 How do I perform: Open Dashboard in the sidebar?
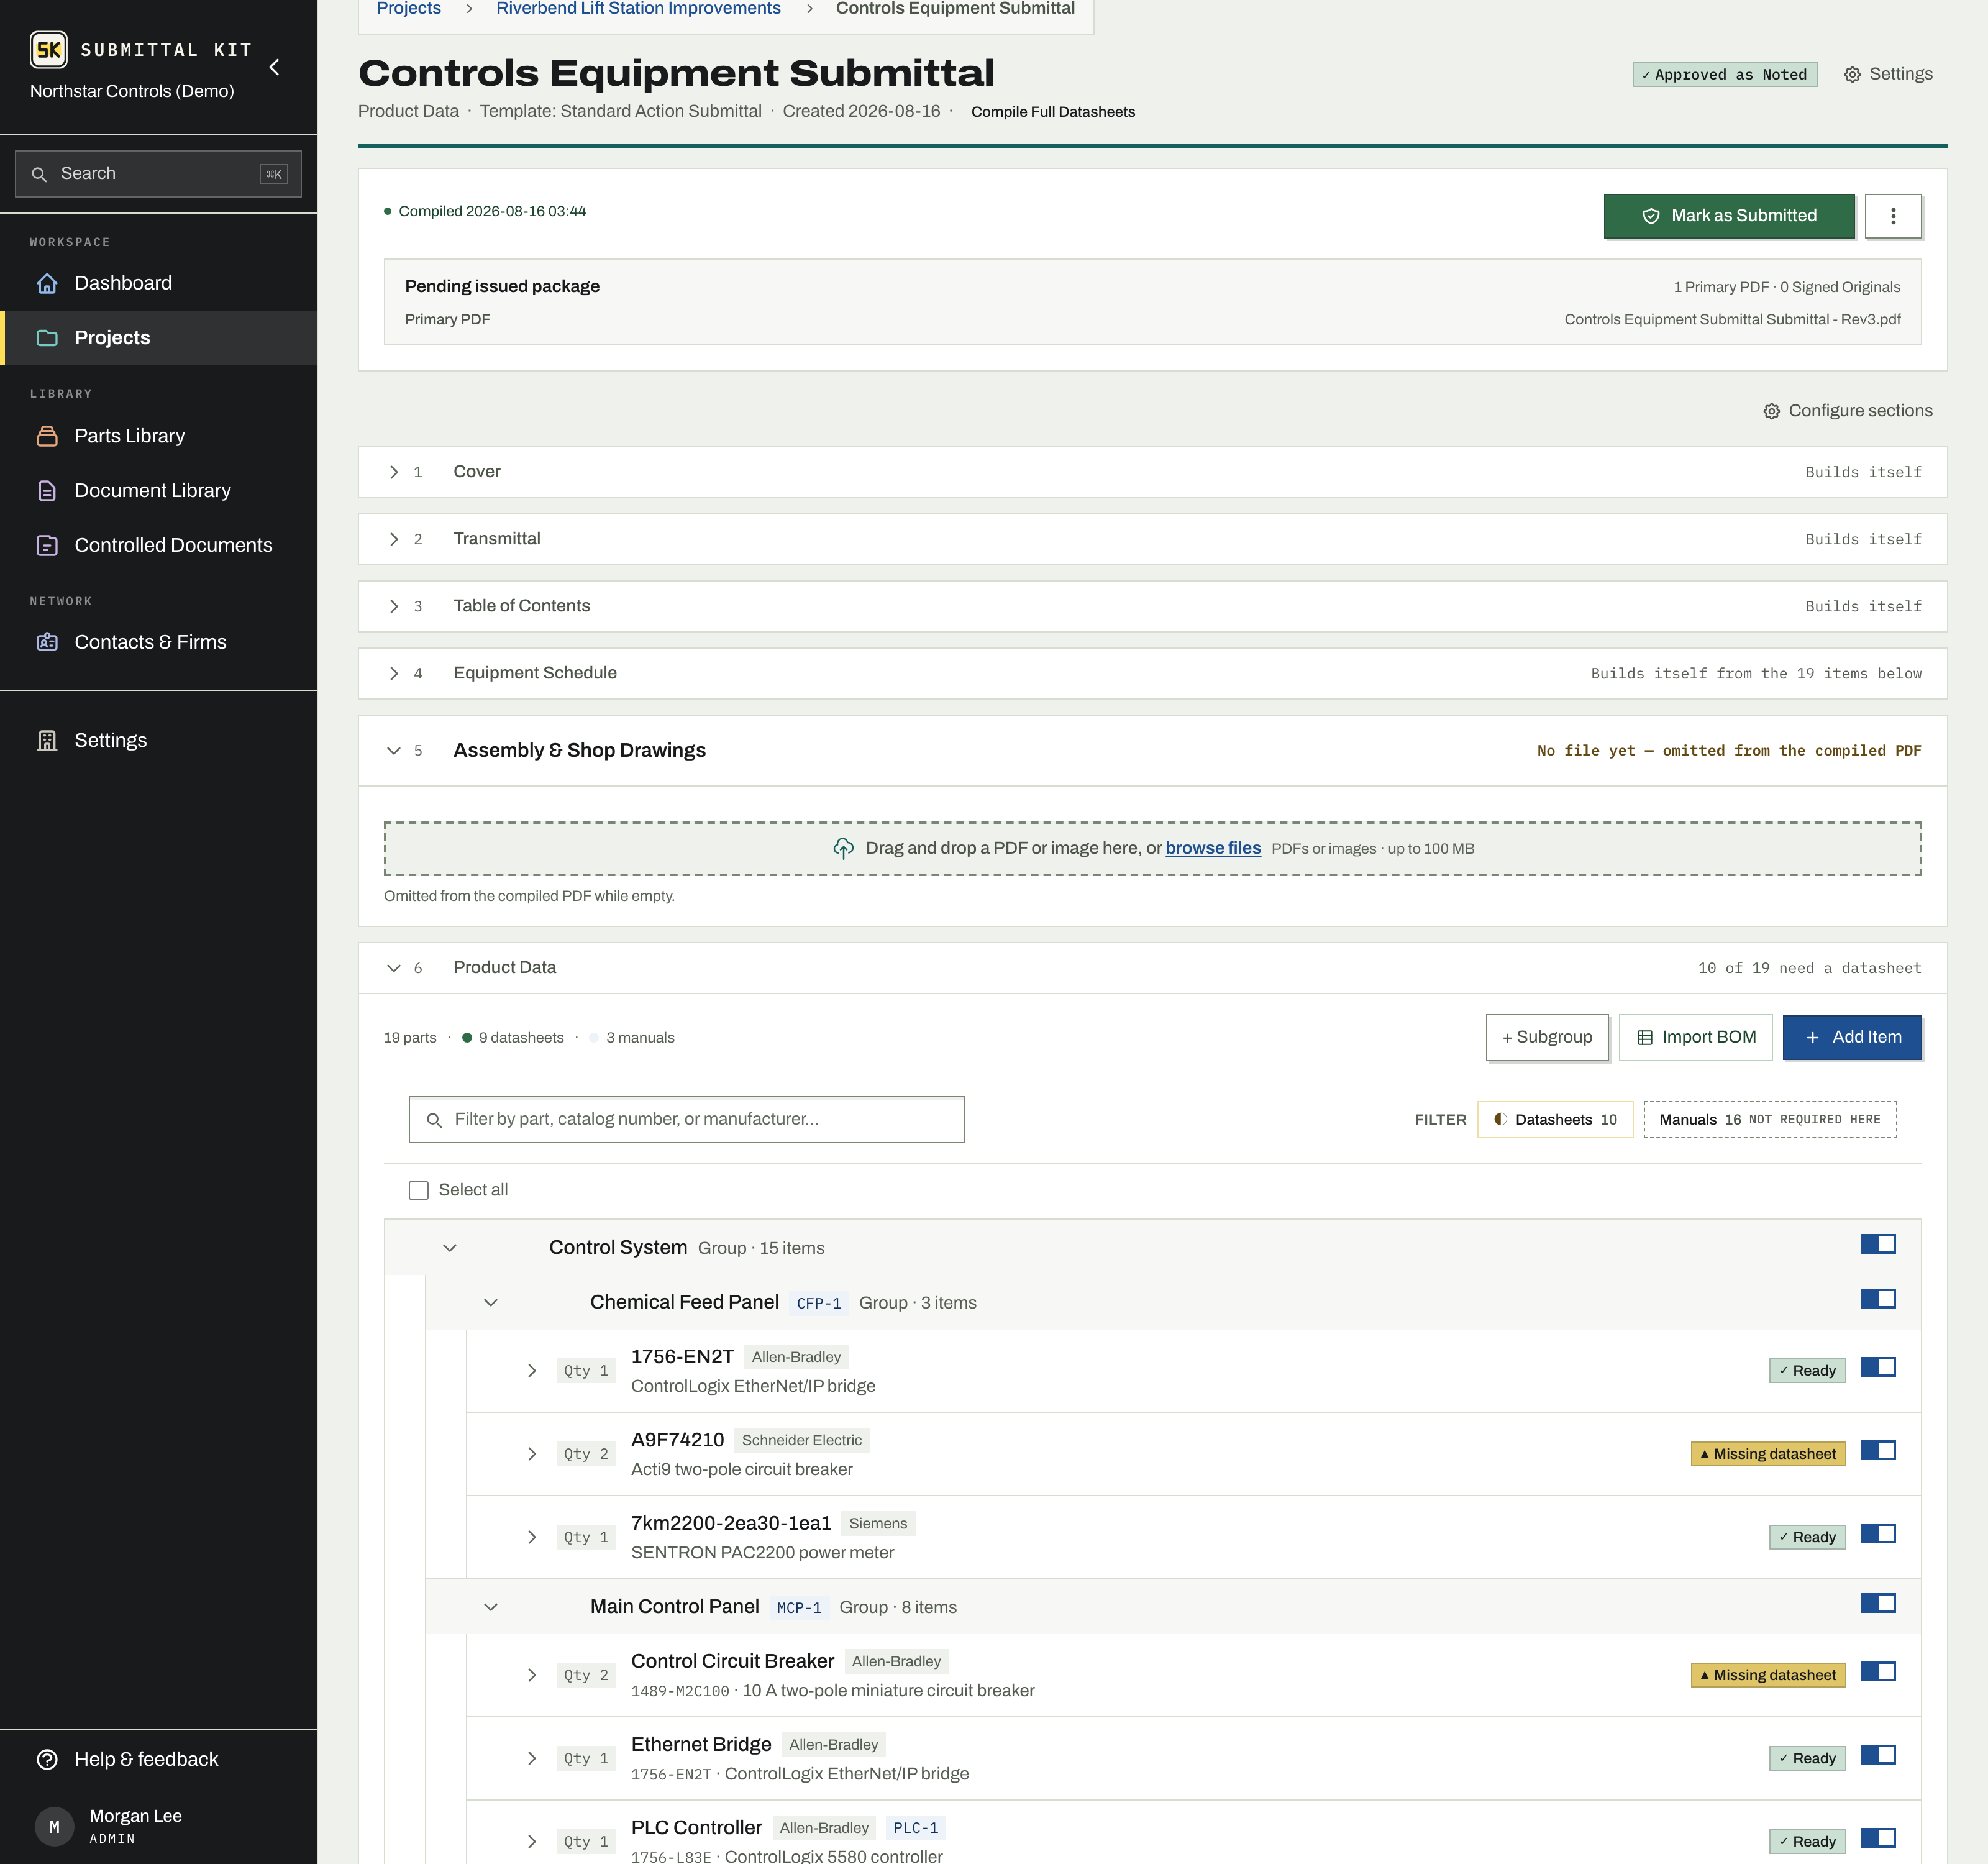point(158,283)
